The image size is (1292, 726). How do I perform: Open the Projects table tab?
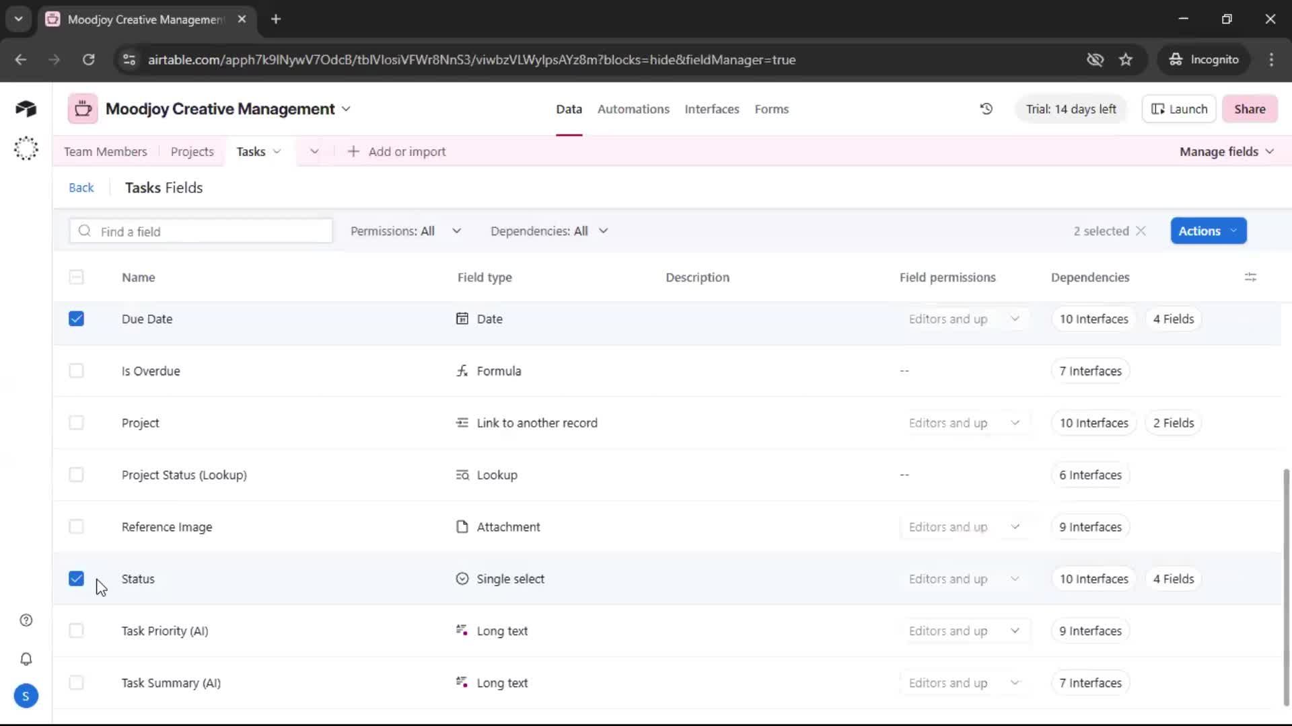192,152
